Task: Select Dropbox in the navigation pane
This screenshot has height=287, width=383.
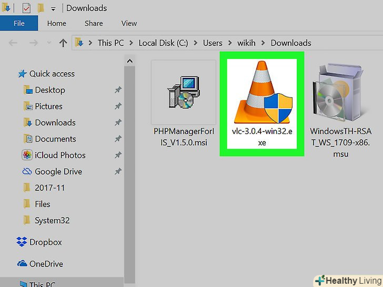Action: coord(45,242)
